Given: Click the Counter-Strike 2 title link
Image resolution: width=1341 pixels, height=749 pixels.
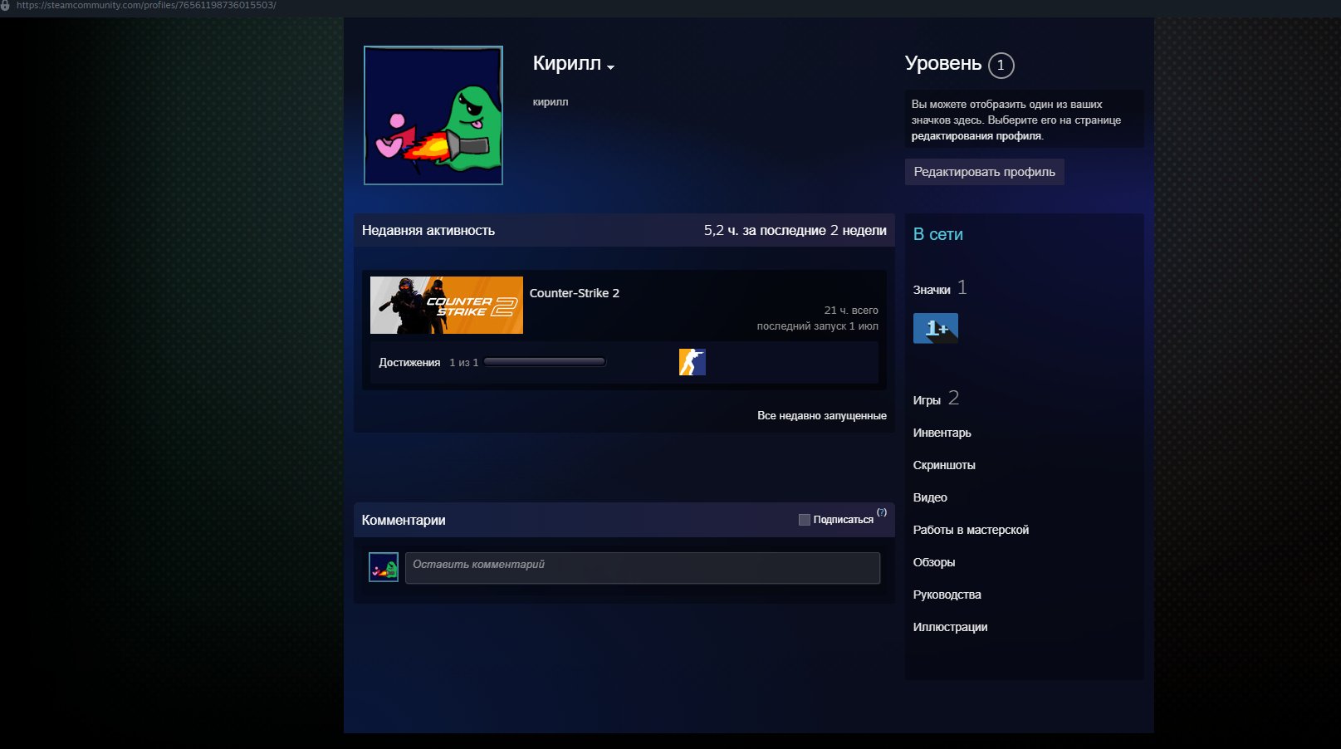Looking at the screenshot, I should pyautogui.click(x=575, y=293).
